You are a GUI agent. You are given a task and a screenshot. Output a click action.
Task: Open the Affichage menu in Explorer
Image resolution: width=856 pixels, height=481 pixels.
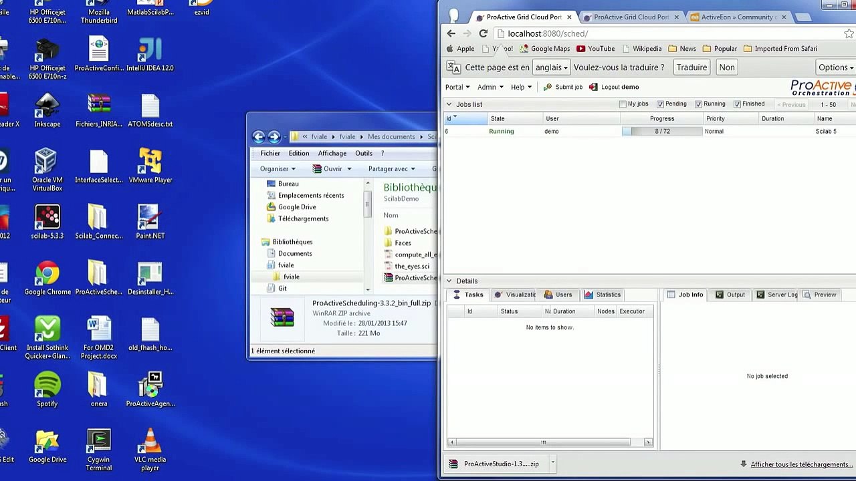tap(332, 153)
